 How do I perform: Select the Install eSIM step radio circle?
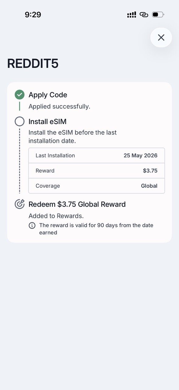19,121
